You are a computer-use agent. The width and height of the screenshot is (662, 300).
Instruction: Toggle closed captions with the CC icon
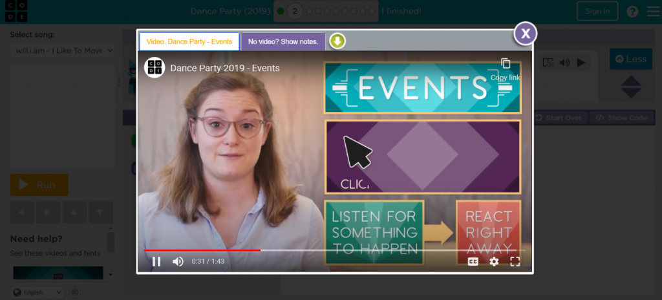point(473,262)
